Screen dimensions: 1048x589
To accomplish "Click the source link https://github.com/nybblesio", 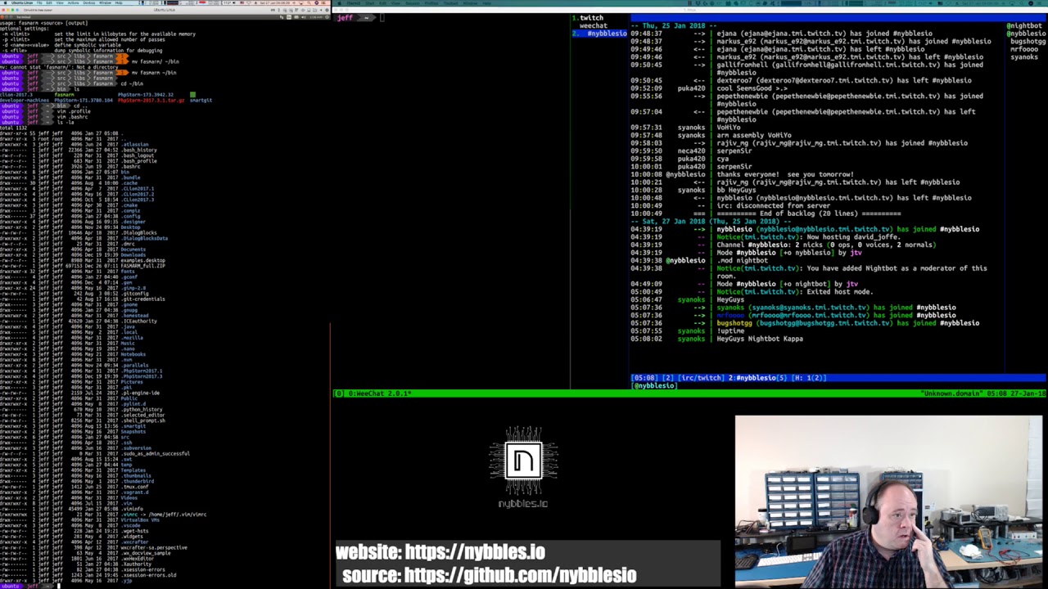I will [x=520, y=575].
